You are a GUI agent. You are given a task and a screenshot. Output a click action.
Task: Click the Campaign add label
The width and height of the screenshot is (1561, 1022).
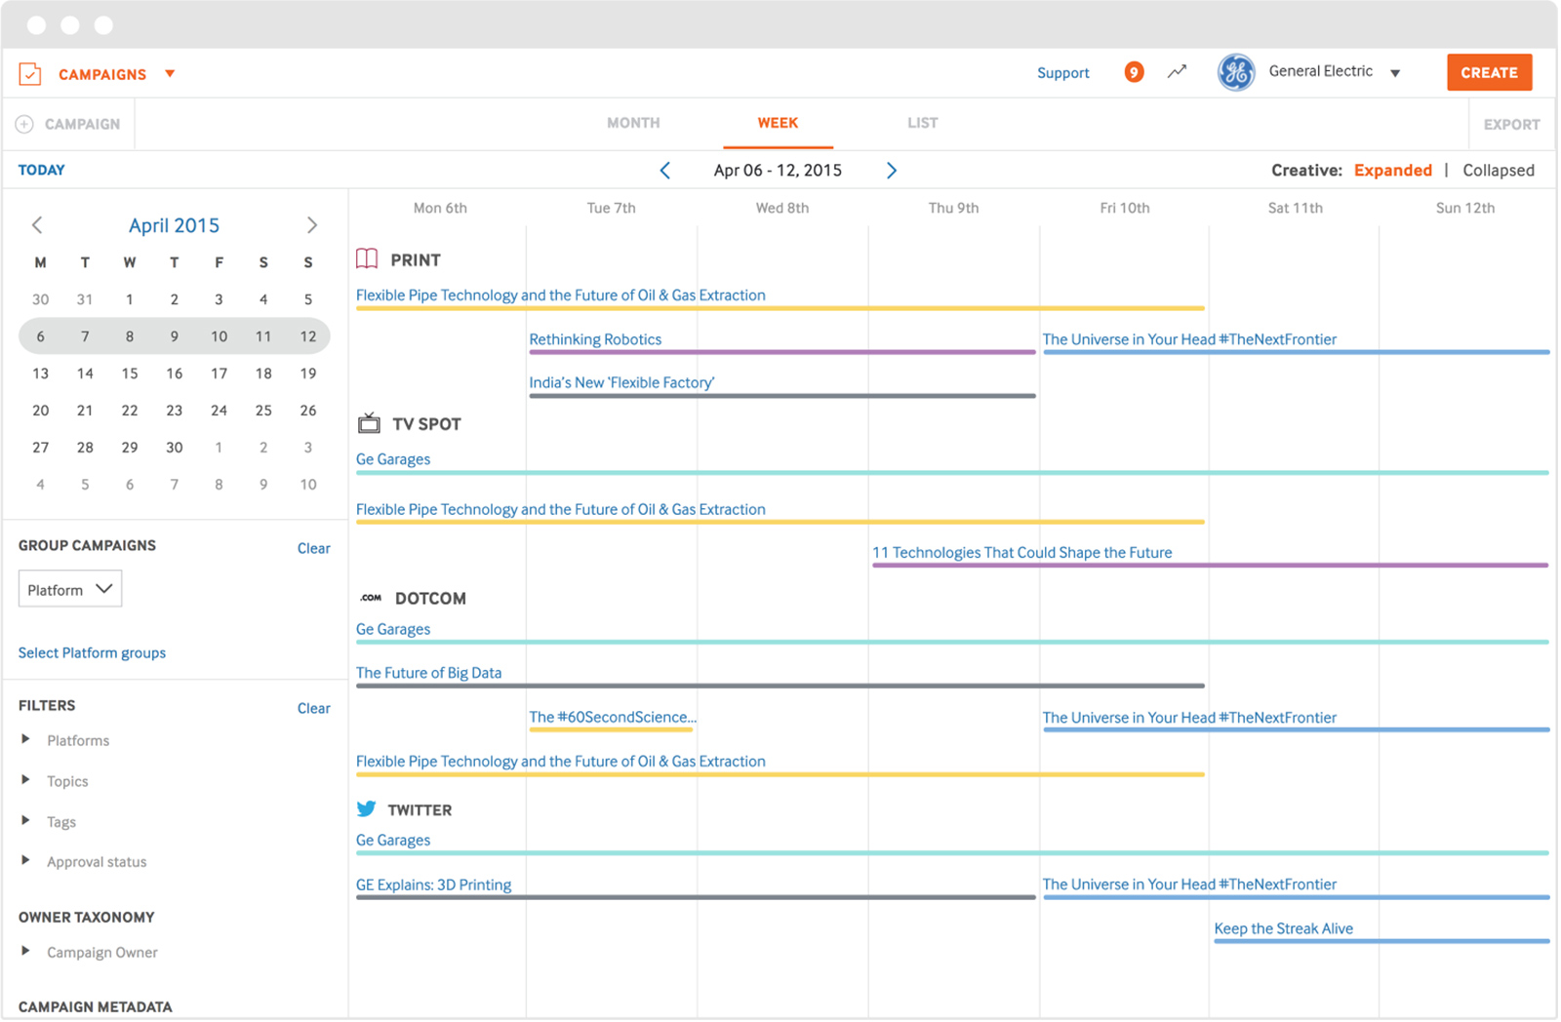click(82, 124)
